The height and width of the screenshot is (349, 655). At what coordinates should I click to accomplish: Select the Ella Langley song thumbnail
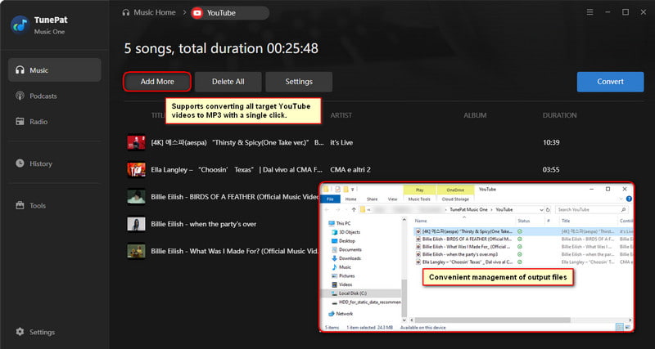click(x=136, y=170)
